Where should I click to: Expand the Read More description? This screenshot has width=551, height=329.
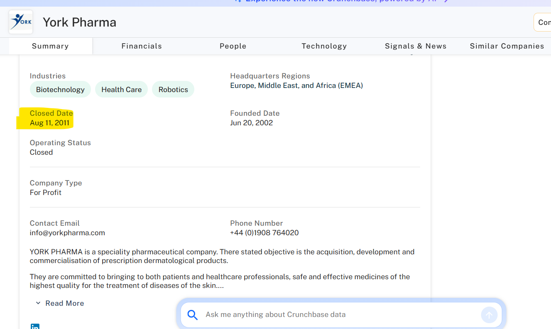[59, 303]
